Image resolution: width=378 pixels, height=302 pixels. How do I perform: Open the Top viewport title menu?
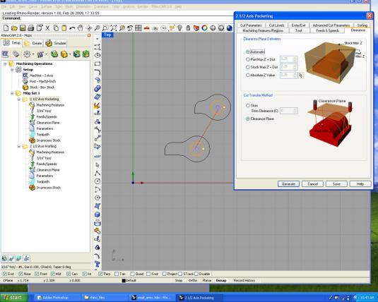click(x=107, y=35)
